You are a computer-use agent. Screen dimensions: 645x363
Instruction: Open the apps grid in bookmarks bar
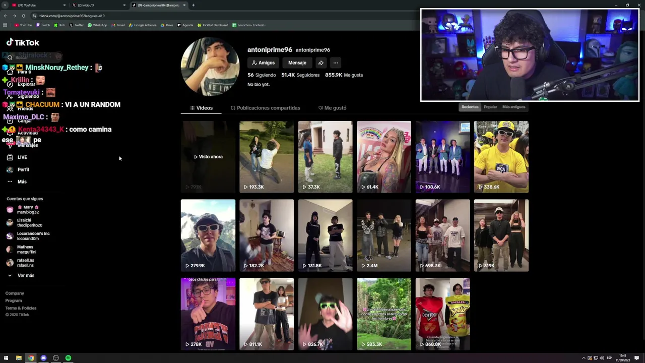5,25
